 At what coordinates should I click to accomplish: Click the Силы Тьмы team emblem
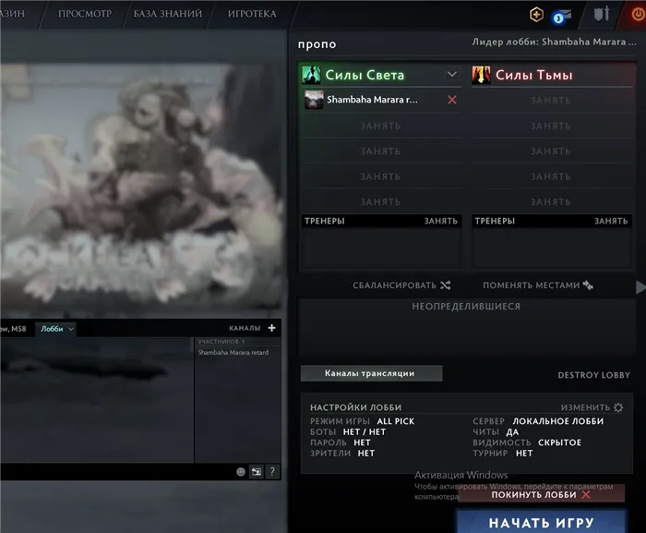[481, 75]
